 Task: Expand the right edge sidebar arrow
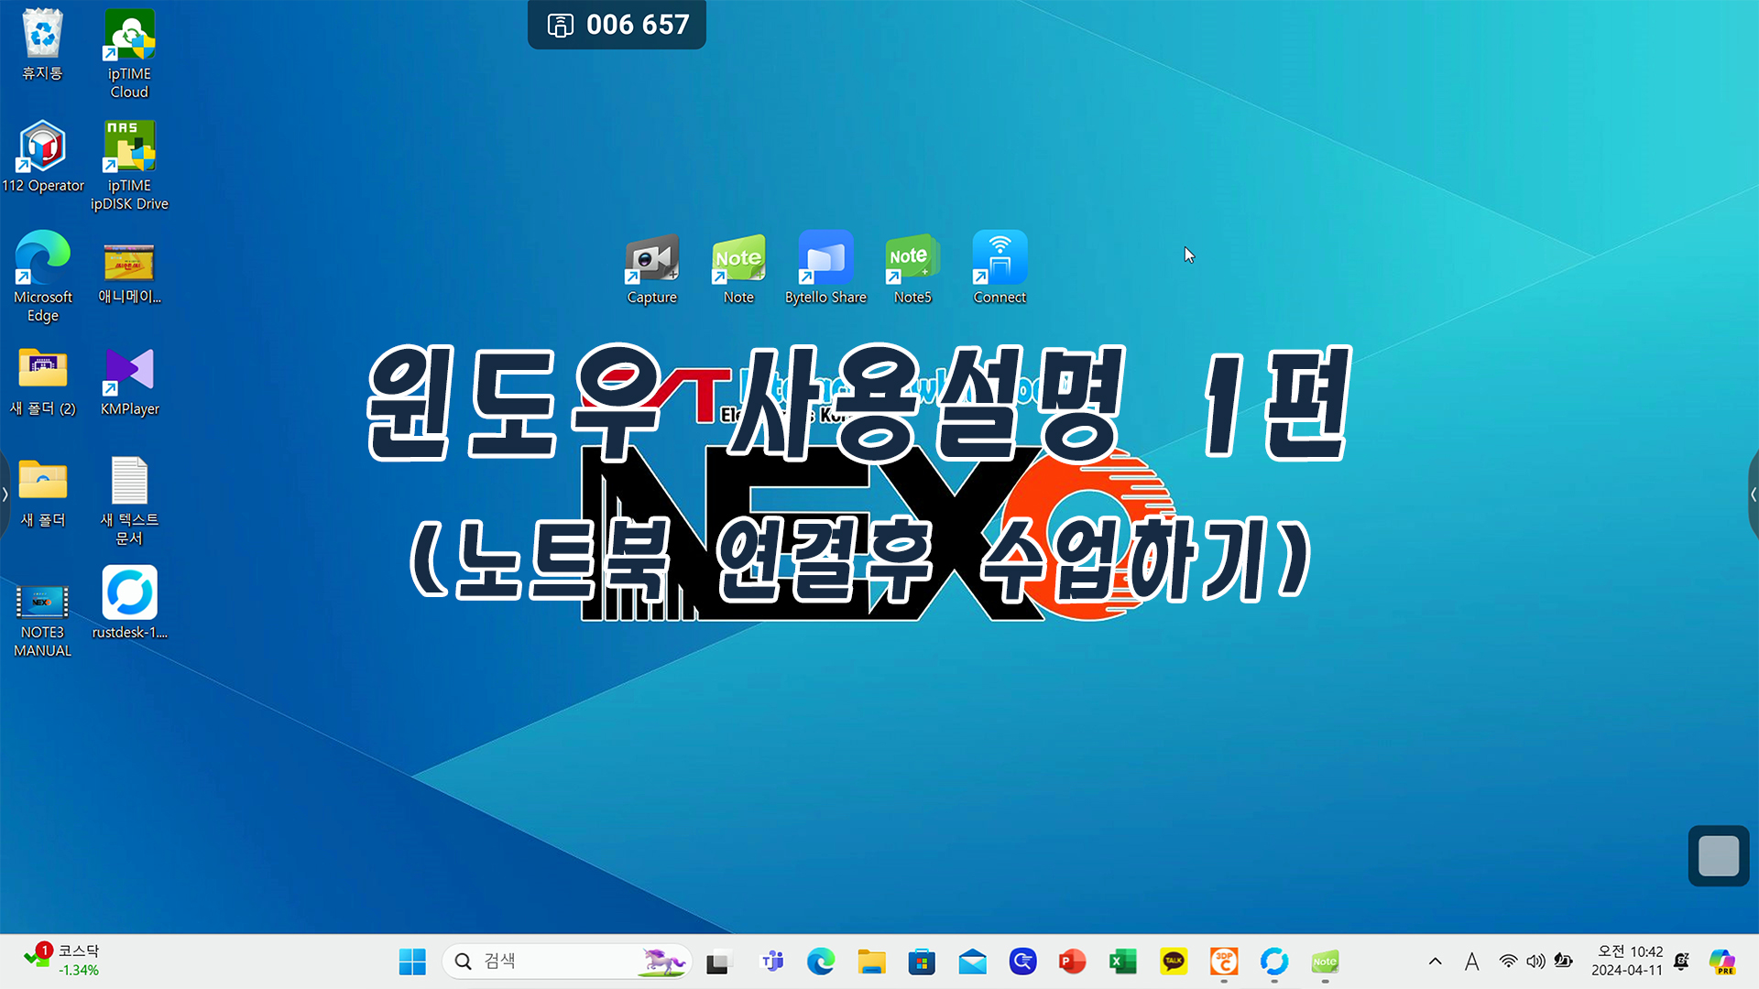tap(1753, 494)
